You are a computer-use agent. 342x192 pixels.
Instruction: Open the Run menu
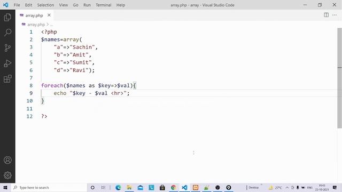click(87, 5)
